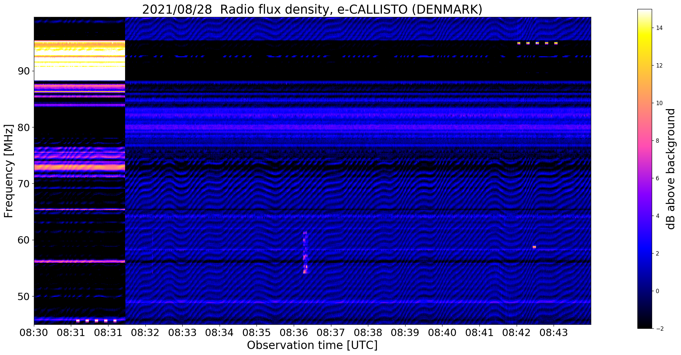Click the 90 MHz frequency tick label
Image resolution: width=681 pixels, height=355 pixels.
tap(23, 71)
